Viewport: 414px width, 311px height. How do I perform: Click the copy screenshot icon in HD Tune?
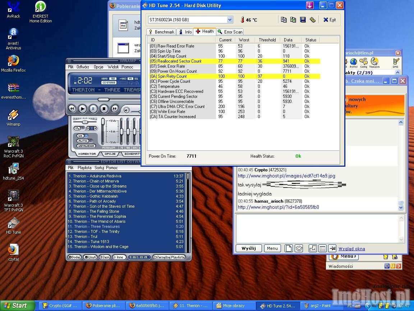point(293,19)
